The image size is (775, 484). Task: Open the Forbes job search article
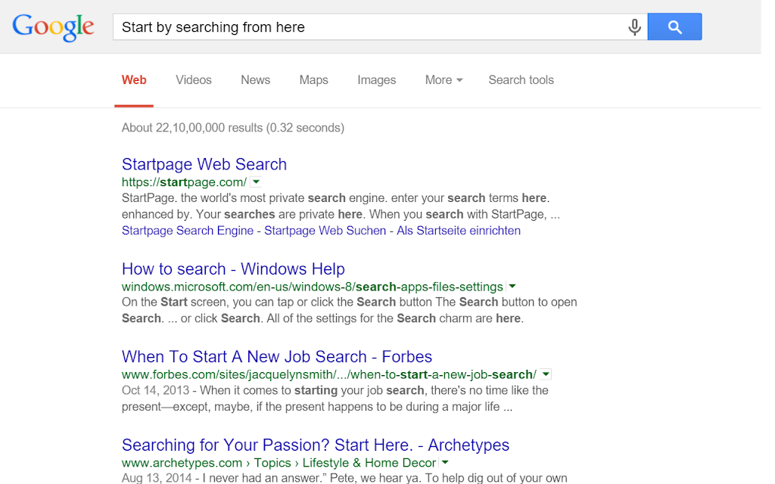click(x=277, y=357)
